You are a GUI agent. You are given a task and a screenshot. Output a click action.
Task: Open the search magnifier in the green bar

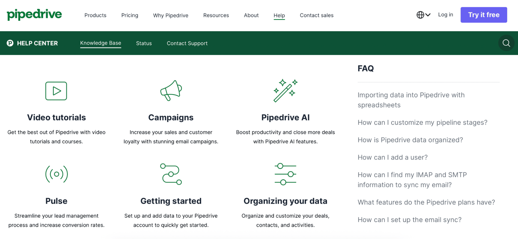[x=506, y=43]
